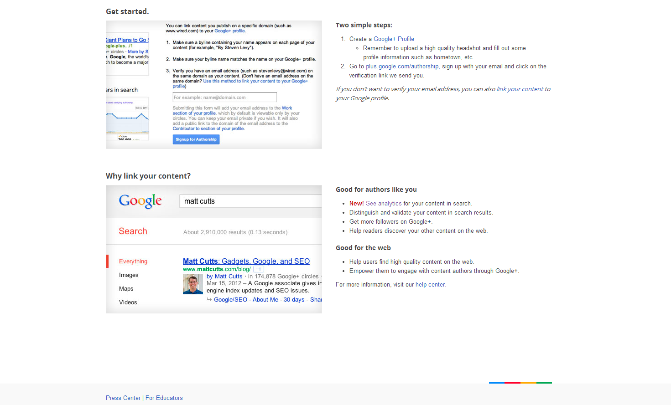
Task: Select 'Maps' in search sidebar
Action: pos(126,289)
